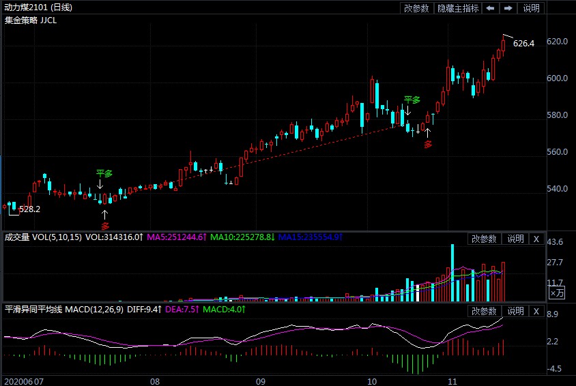The height and width of the screenshot is (386, 576).
Task: Click the right arrow navigation button
Action: click(x=508, y=8)
